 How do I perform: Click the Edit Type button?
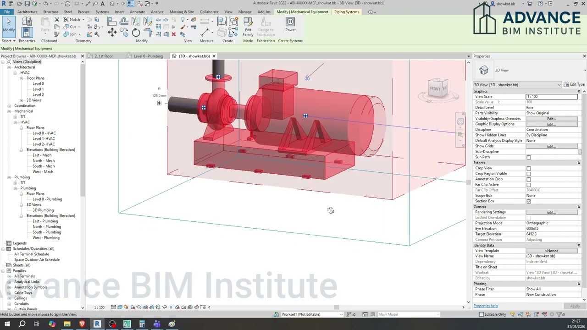574,85
